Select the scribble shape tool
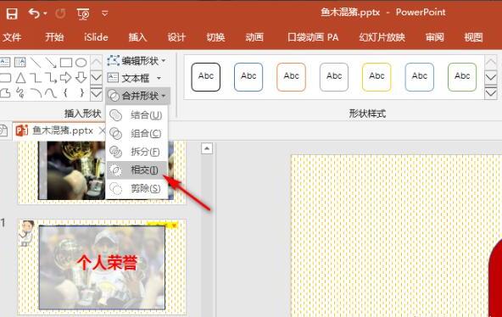Image resolution: width=502 pixels, height=317 pixels. pos(20,93)
